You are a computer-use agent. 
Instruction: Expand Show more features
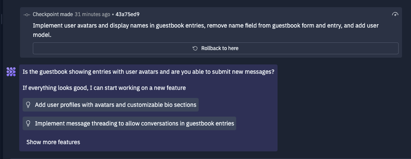[x=53, y=142]
